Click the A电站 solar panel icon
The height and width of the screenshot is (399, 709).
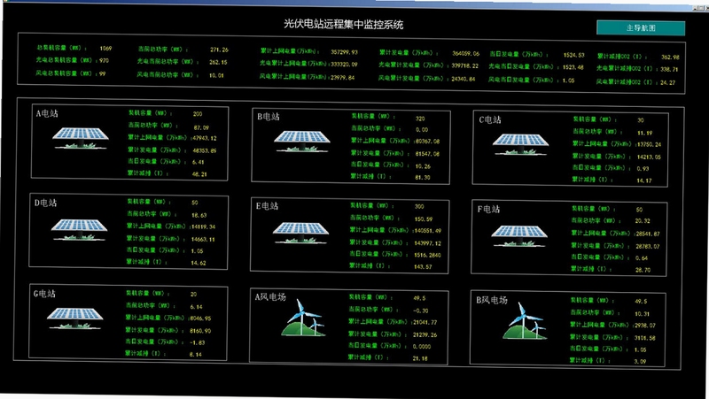coord(81,138)
